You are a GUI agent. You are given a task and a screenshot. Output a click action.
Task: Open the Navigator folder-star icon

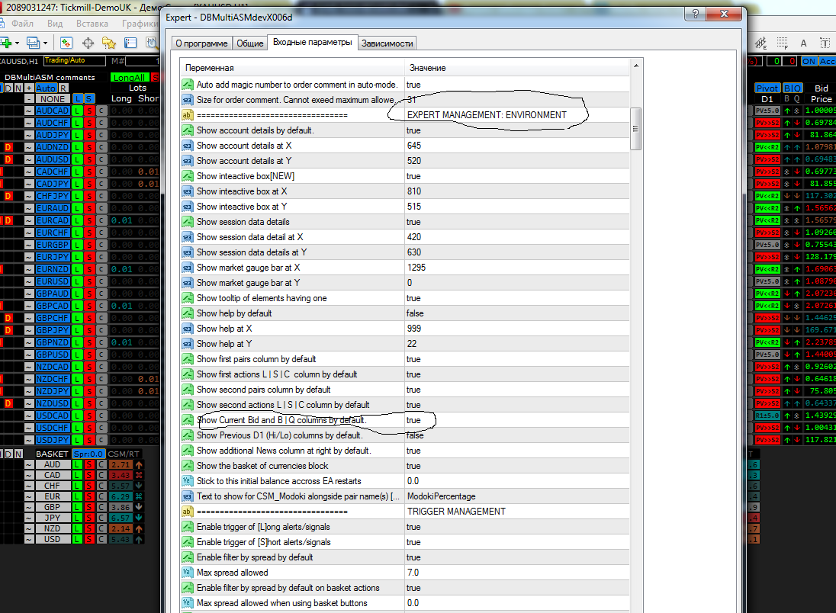pyautogui.click(x=109, y=43)
